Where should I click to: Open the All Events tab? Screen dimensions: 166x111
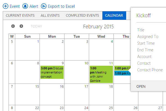pos(50,16)
